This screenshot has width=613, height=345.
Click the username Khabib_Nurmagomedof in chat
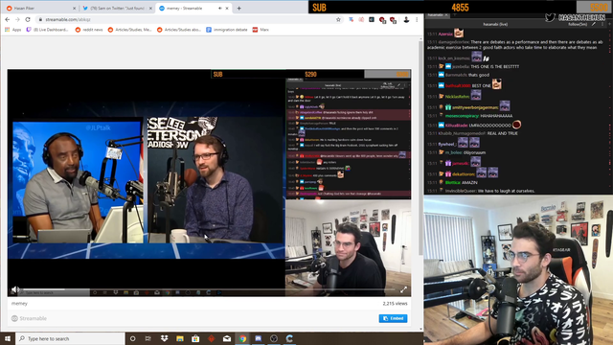tap(462, 133)
